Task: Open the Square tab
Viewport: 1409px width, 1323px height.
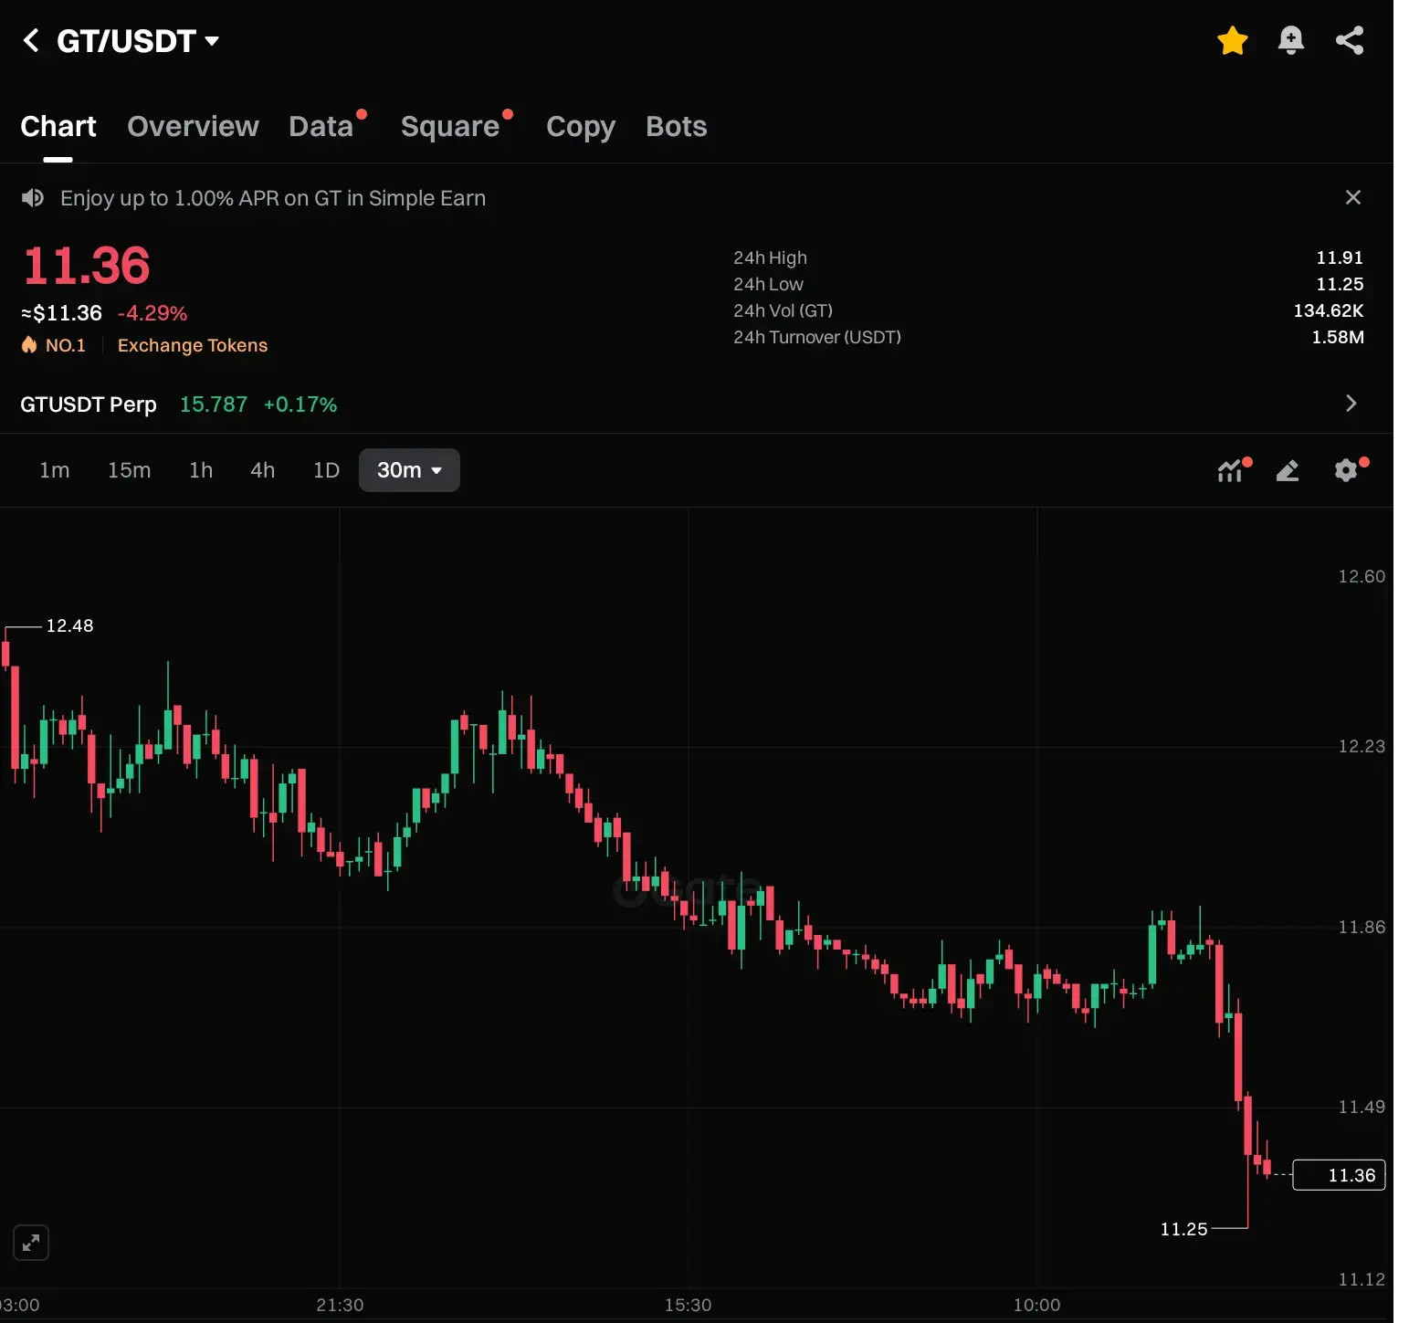Action: (x=450, y=126)
